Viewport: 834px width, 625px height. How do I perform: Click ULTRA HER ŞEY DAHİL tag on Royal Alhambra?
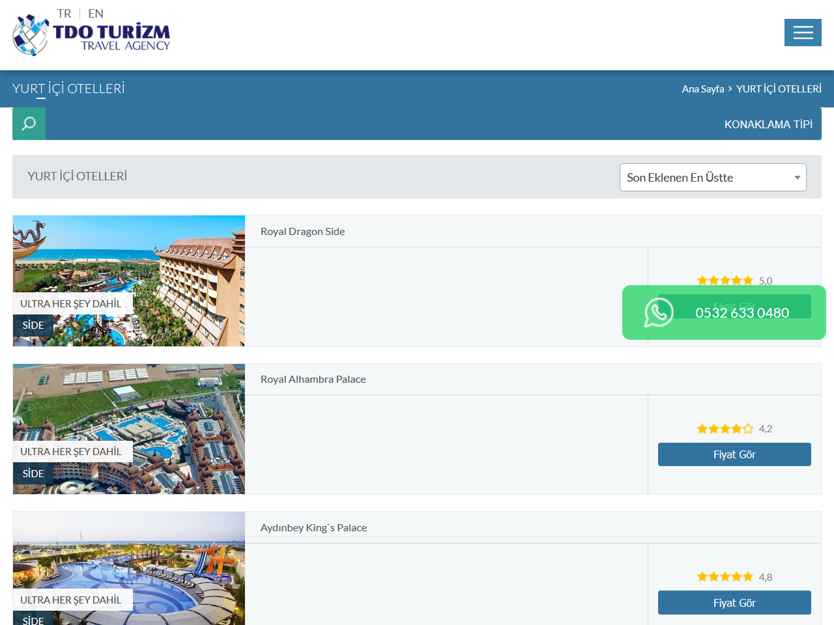73,451
